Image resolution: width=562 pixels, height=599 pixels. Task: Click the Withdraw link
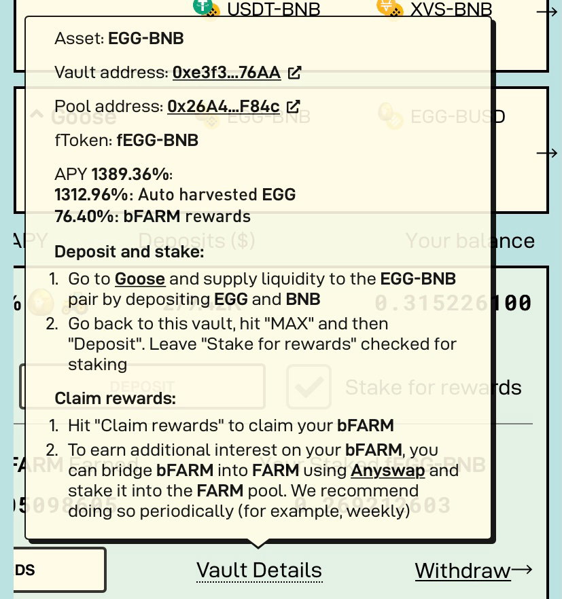(x=463, y=570)
